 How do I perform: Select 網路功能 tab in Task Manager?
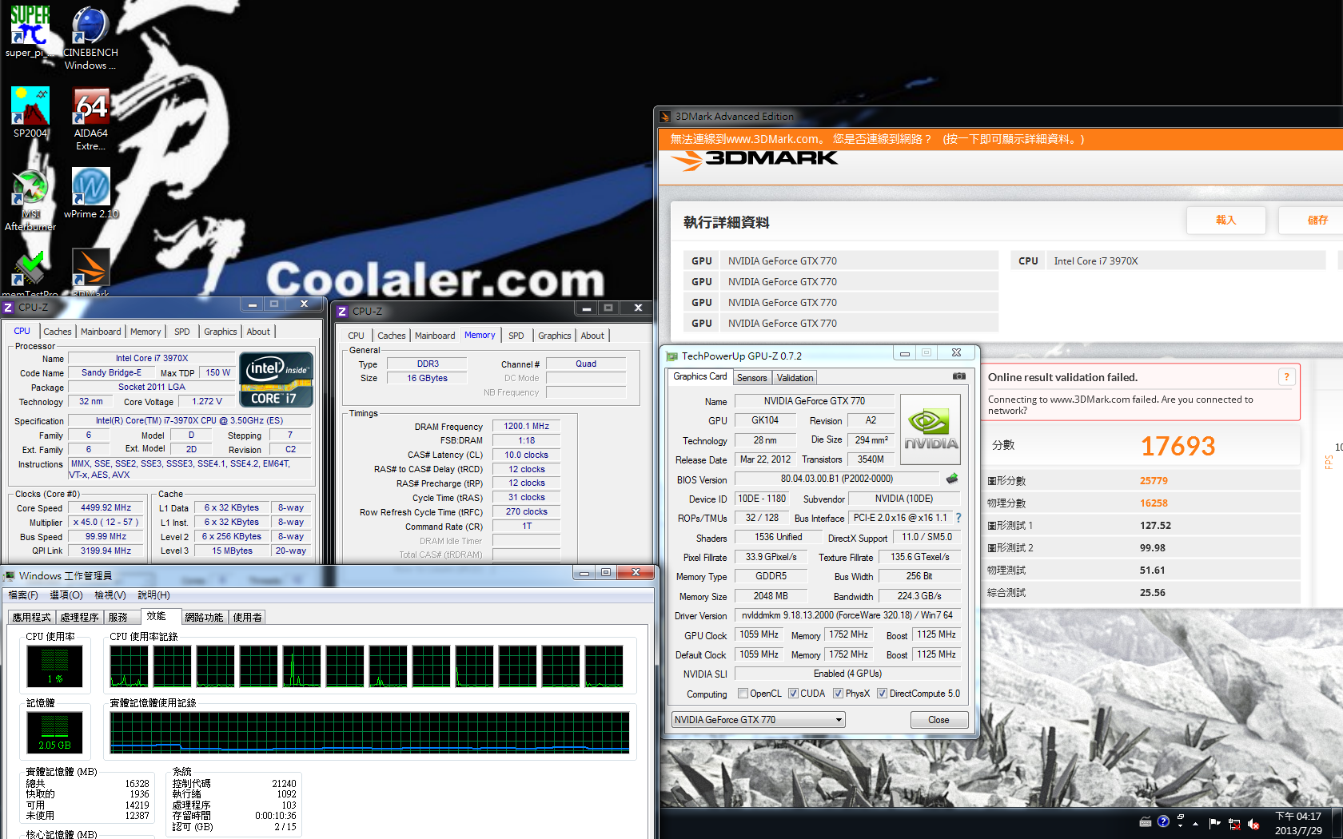(x=204, y=618)
